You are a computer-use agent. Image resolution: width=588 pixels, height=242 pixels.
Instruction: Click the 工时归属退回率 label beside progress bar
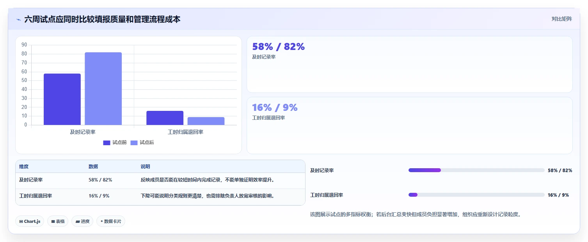[327, 195]
